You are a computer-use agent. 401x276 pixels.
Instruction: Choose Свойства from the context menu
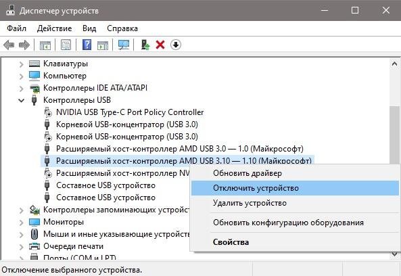pyautogui.click(x=295, y=242)
